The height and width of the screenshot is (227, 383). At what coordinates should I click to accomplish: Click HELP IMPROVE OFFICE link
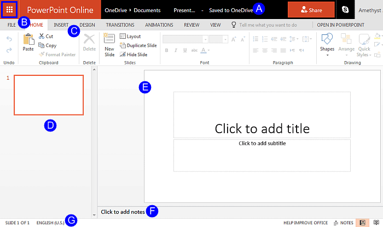(305, 223)
